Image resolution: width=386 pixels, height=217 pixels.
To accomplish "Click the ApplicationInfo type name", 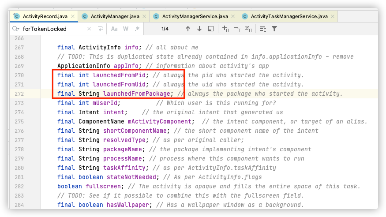I will click(x=84, y=66).
